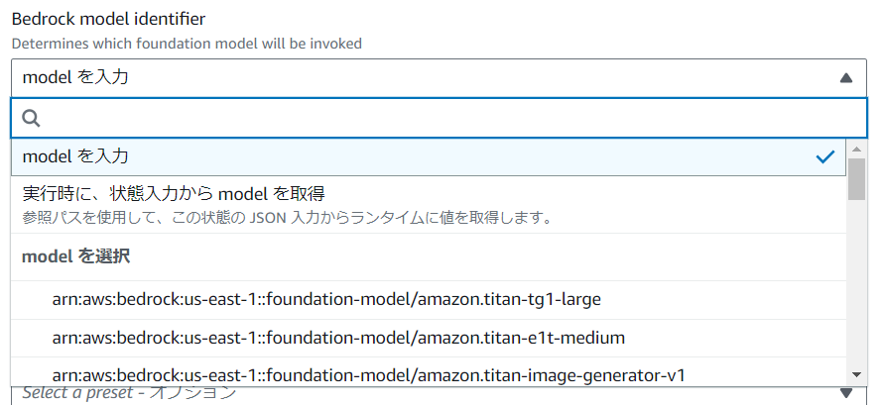
Task: Click the model を選択 group header
Action: coord(76,256)
